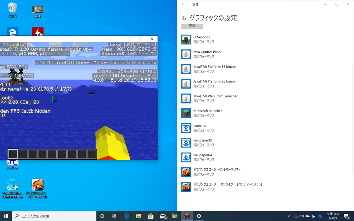This screenshot has height=221, width=354.
Task: Open Cortana circle in taskbar
Action: [102, 216]
